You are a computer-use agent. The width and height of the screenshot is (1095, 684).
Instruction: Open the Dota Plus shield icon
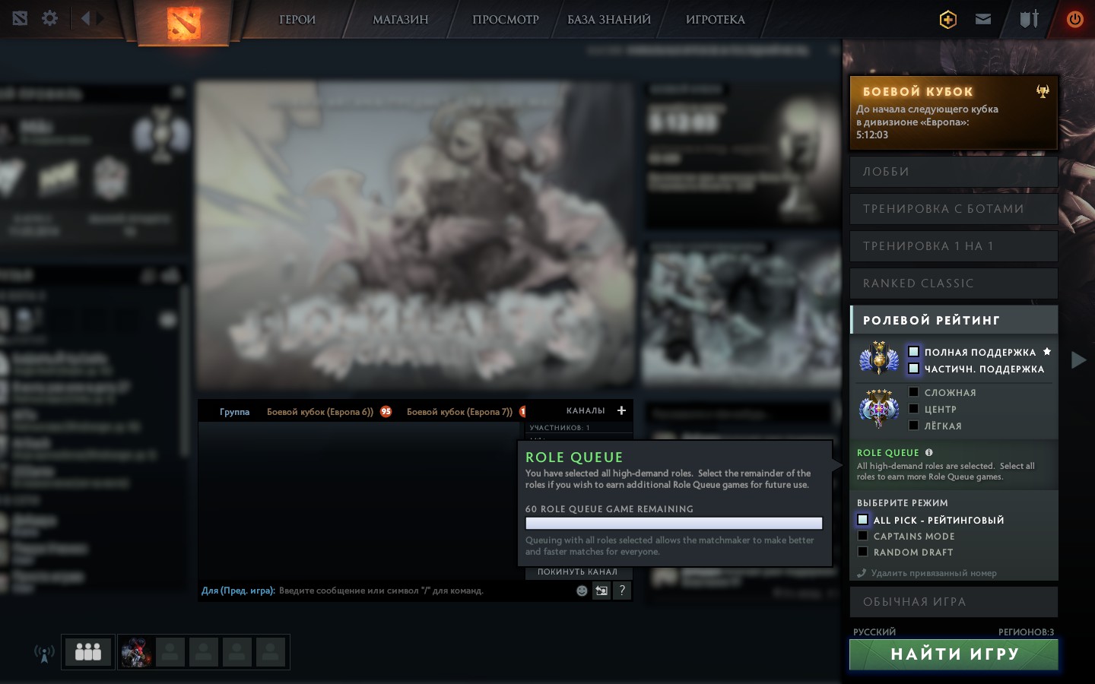(x=947, y=20)
